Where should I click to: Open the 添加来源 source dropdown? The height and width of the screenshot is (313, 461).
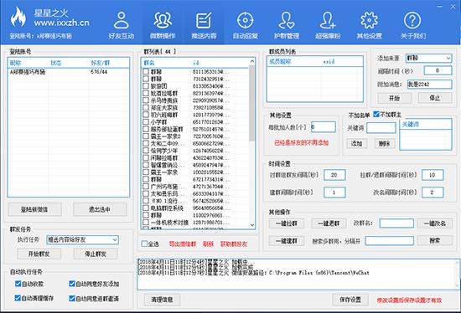pyautogui.click(x=428, y=58)
